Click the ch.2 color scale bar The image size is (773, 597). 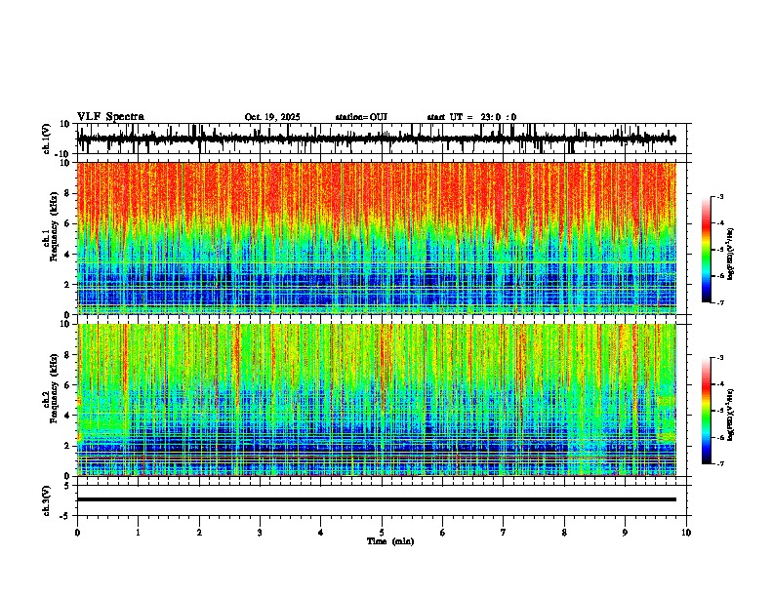tap(706, 411)
